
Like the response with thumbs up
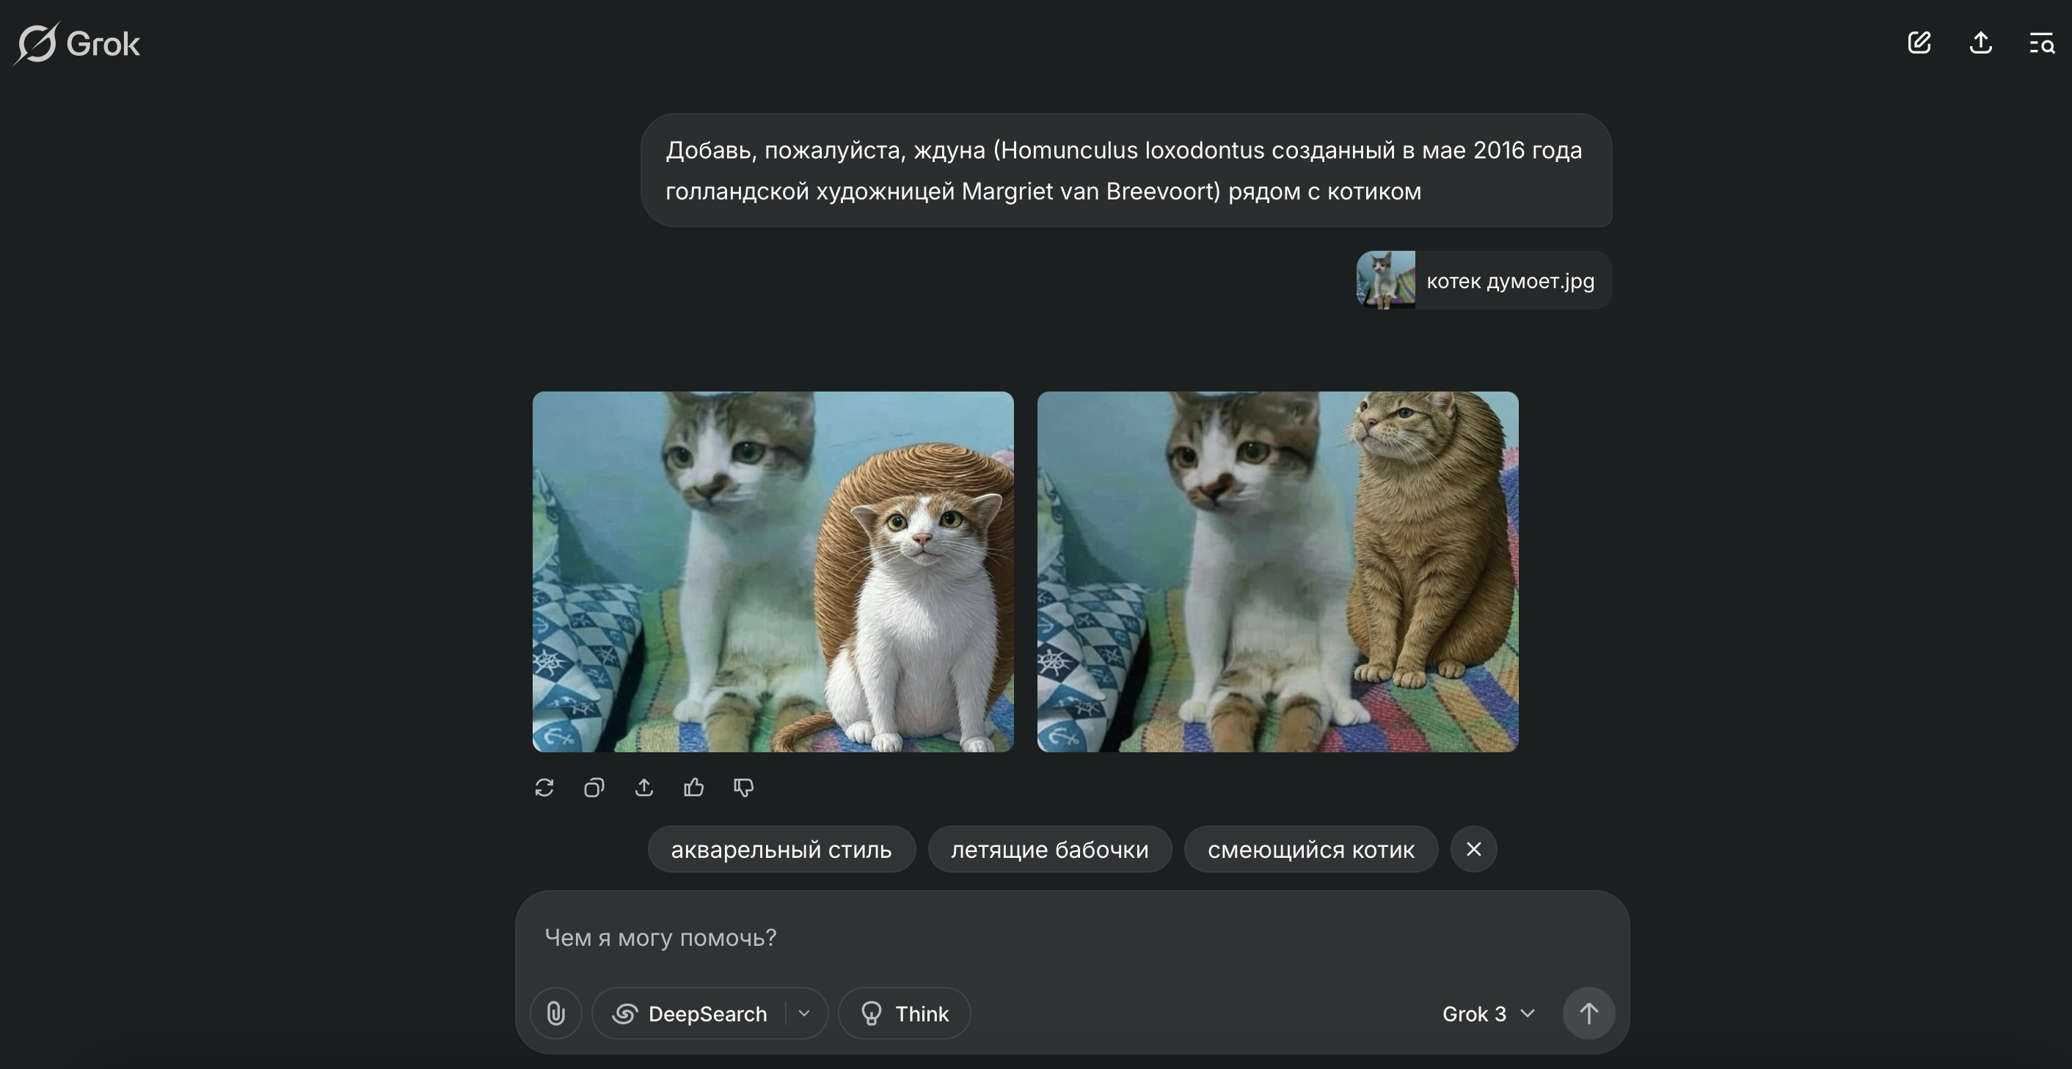coord(694,787)
